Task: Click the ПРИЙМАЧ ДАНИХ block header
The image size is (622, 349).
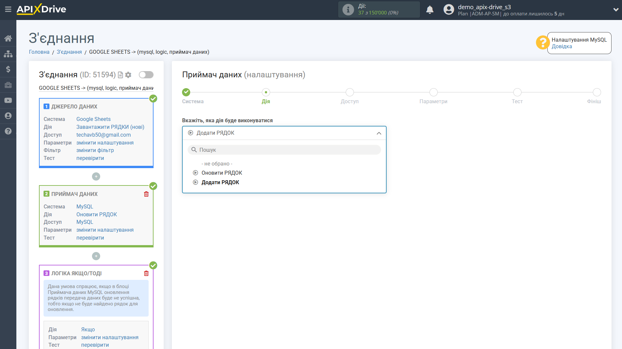Action: point(74,194)
